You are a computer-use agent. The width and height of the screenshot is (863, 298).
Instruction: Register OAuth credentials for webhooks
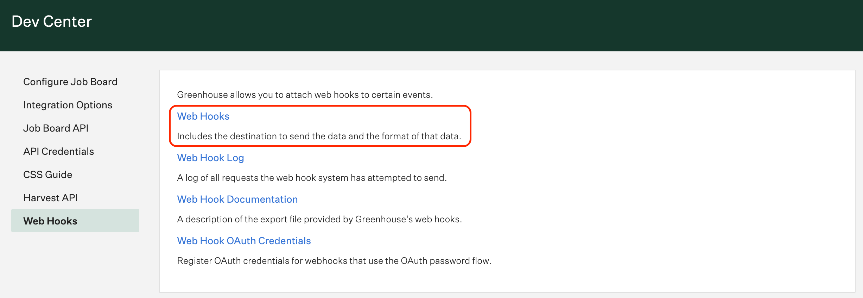tap(244, 241)
